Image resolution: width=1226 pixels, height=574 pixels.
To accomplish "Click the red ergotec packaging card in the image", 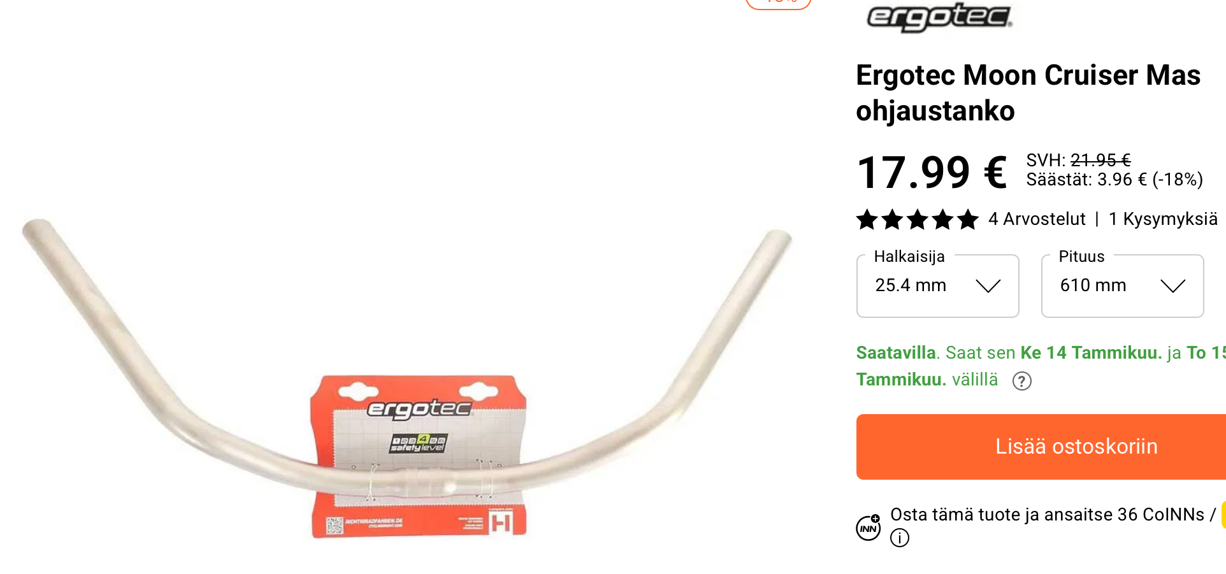I will 419,456.
